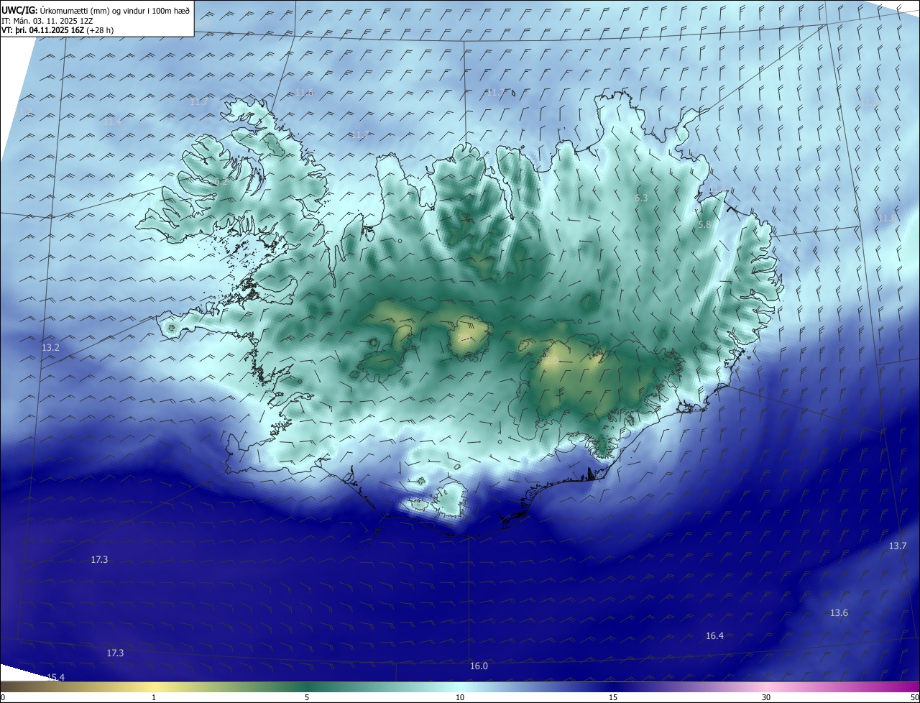This screenshot has height=703, width=920.
Task: Click the faint 6.2 value label in Westfjords
Action: (221, 183)
